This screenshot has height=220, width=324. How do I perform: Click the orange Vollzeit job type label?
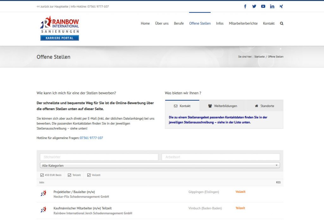coord(240,192)
